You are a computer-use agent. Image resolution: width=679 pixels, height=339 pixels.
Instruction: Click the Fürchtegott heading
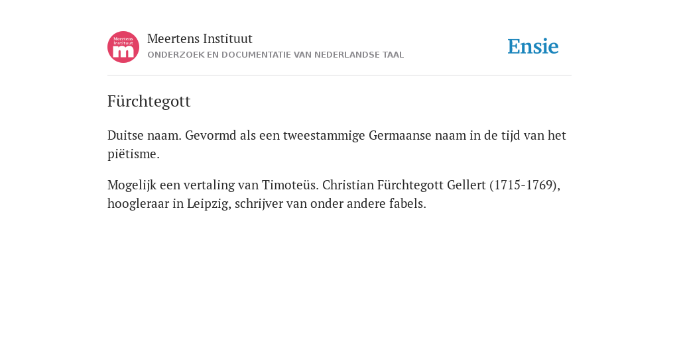(149, 101)
